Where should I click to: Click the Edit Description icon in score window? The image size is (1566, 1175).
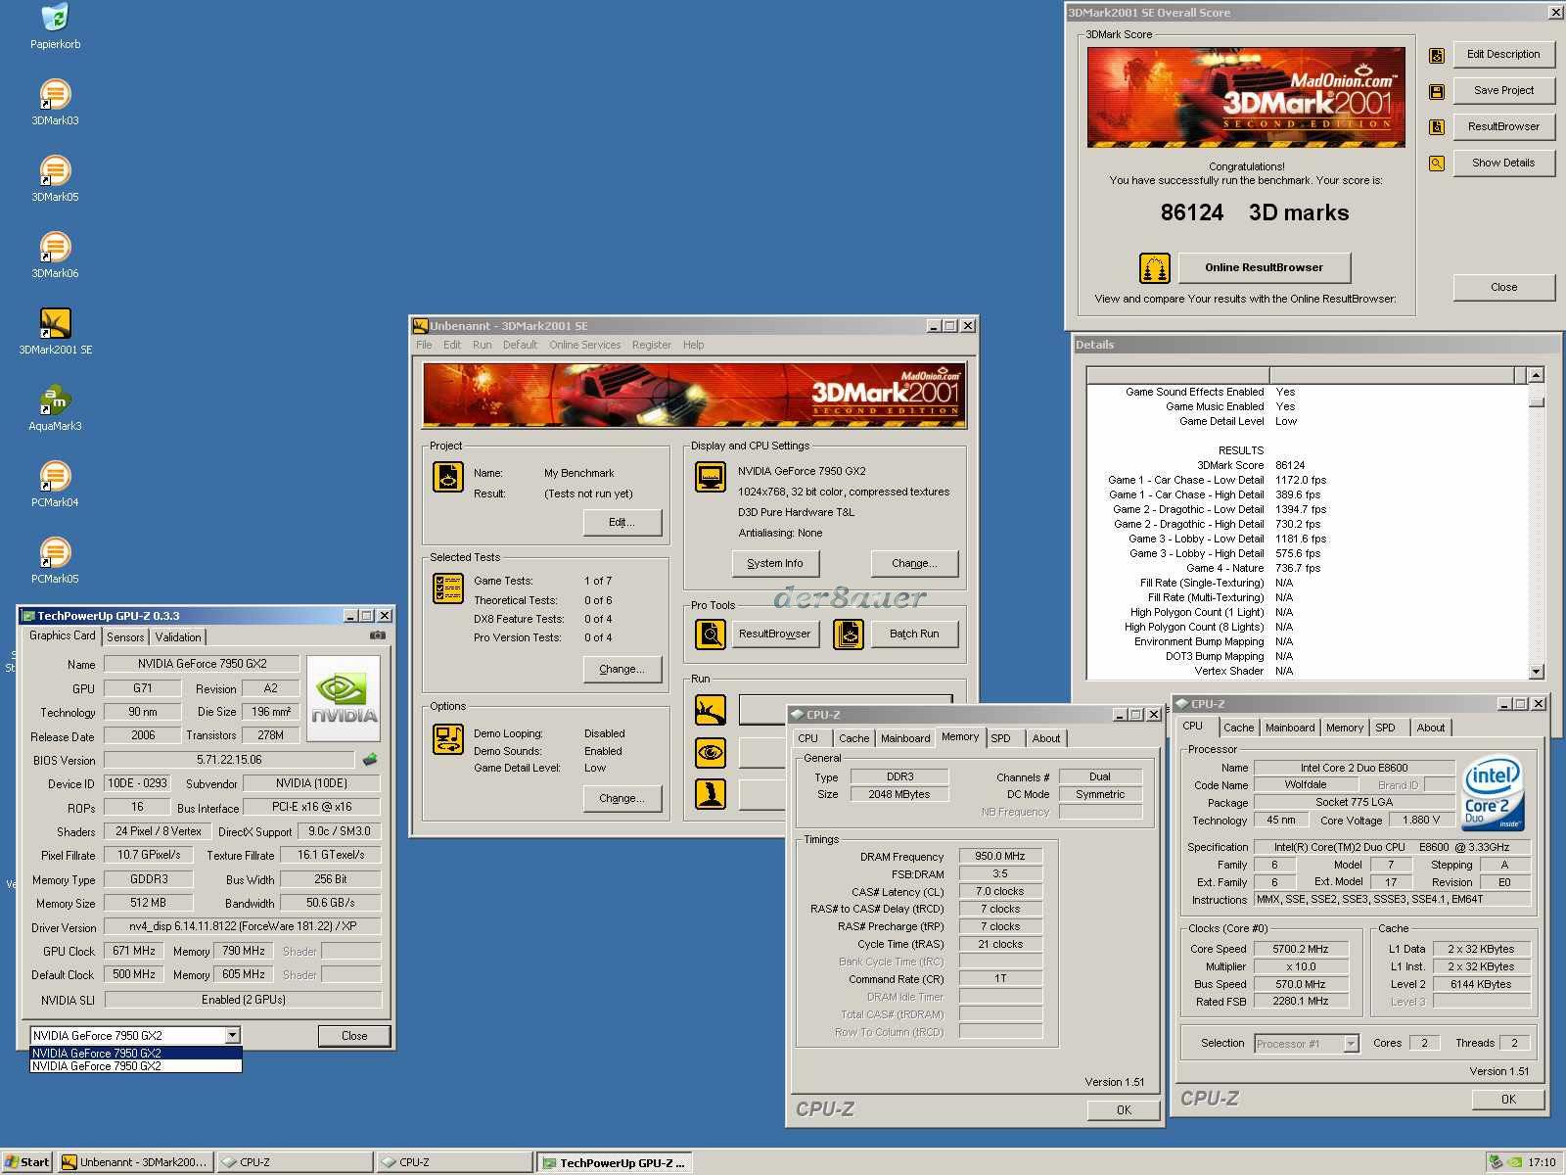(x=1437, y=56)
